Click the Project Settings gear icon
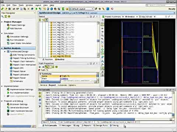The width and height of the screenshot is (177, 132). 8,25
